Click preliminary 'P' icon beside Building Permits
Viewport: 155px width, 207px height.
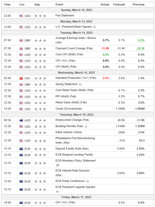pyautogui.click(x=86, y=126)
